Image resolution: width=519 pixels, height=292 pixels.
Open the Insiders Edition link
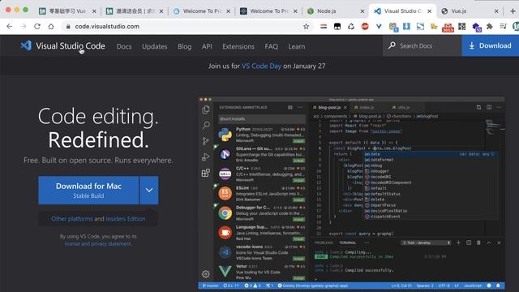pyautogui.click(x=126, y=218)
